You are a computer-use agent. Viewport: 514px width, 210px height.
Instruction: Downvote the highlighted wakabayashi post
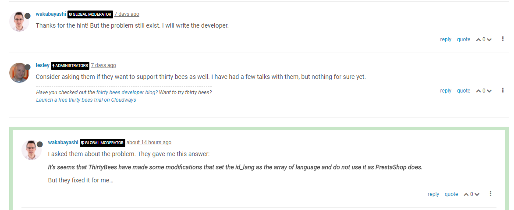click(477, 195)
